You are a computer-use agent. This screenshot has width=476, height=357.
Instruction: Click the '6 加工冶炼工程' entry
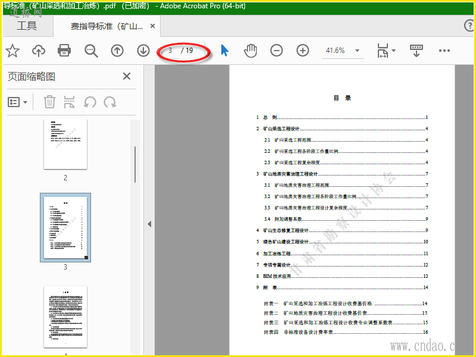(x=342, y=253)
